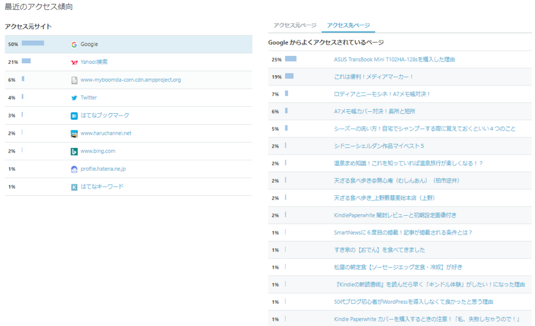Screen dimensions: 535x326
Task: Open ASUS TransBook Mini T102HA article link
Action: pos(394,60)
